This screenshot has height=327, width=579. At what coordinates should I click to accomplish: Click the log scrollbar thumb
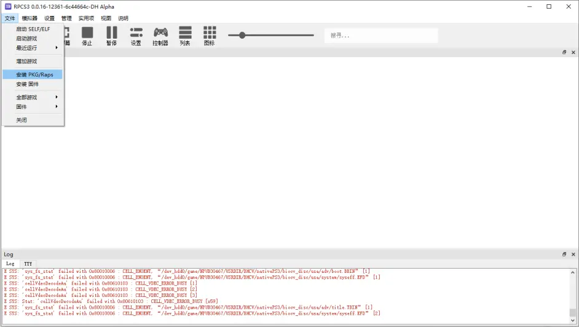[573, 313]
